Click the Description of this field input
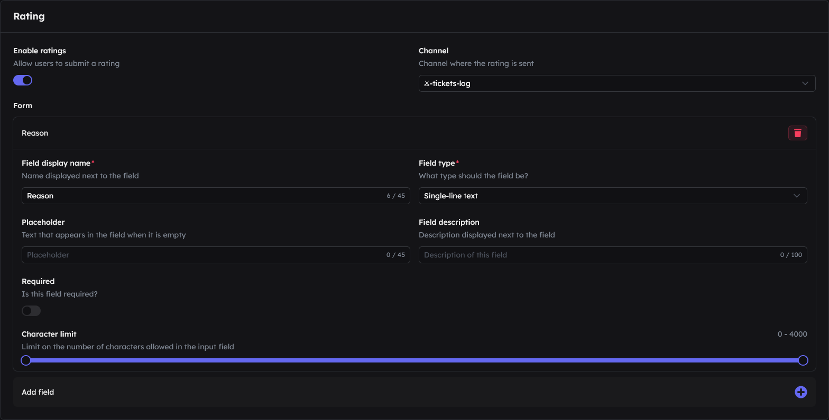The width and height of the screenshot is (829, 420). (613, 255)
